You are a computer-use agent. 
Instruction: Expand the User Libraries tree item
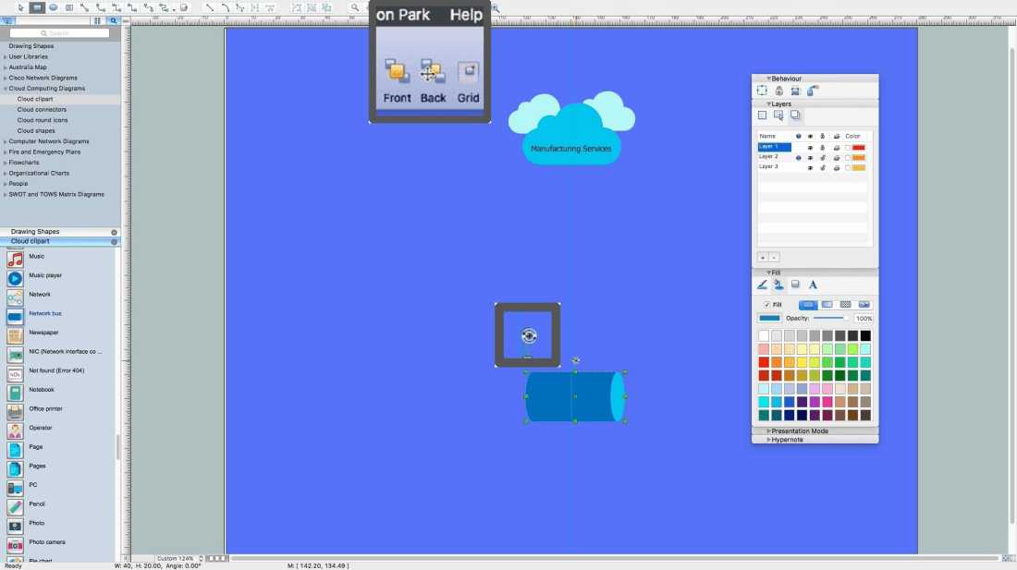tap(6, 57)
